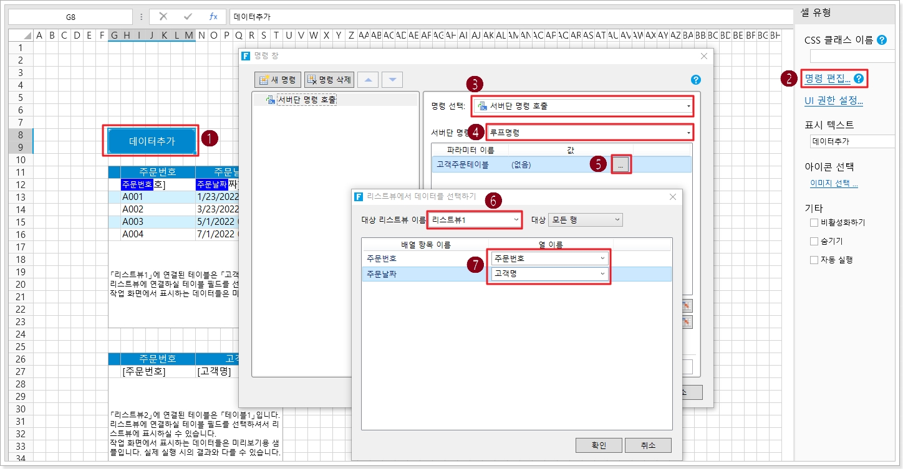Click the help icon beside CSS 클래스 이름
Screen dimensions: 903x469
[882, 40]
